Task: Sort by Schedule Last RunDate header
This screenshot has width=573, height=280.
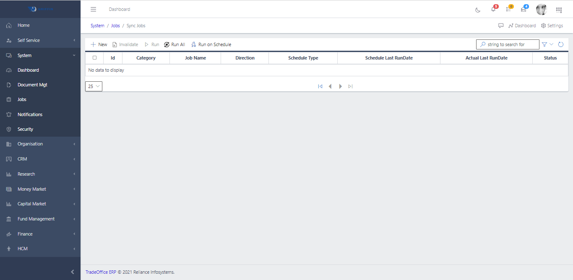Action: pos(389,58)
